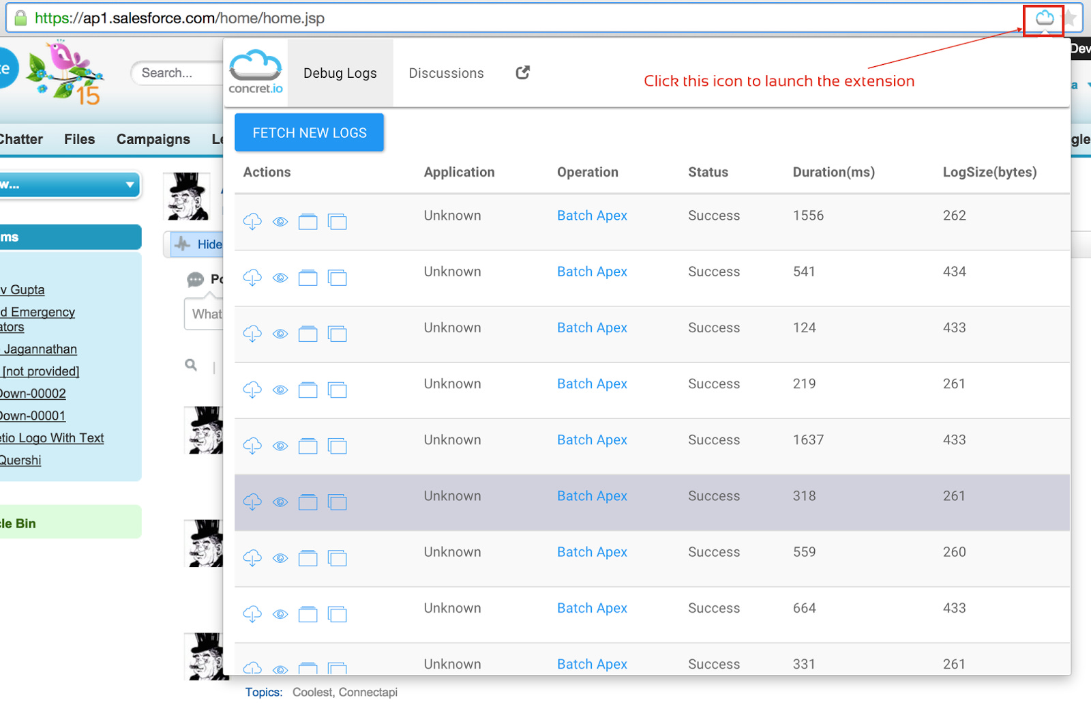
Task: Switch to the Debug Logs tab
Action: (x=340, y=73)
